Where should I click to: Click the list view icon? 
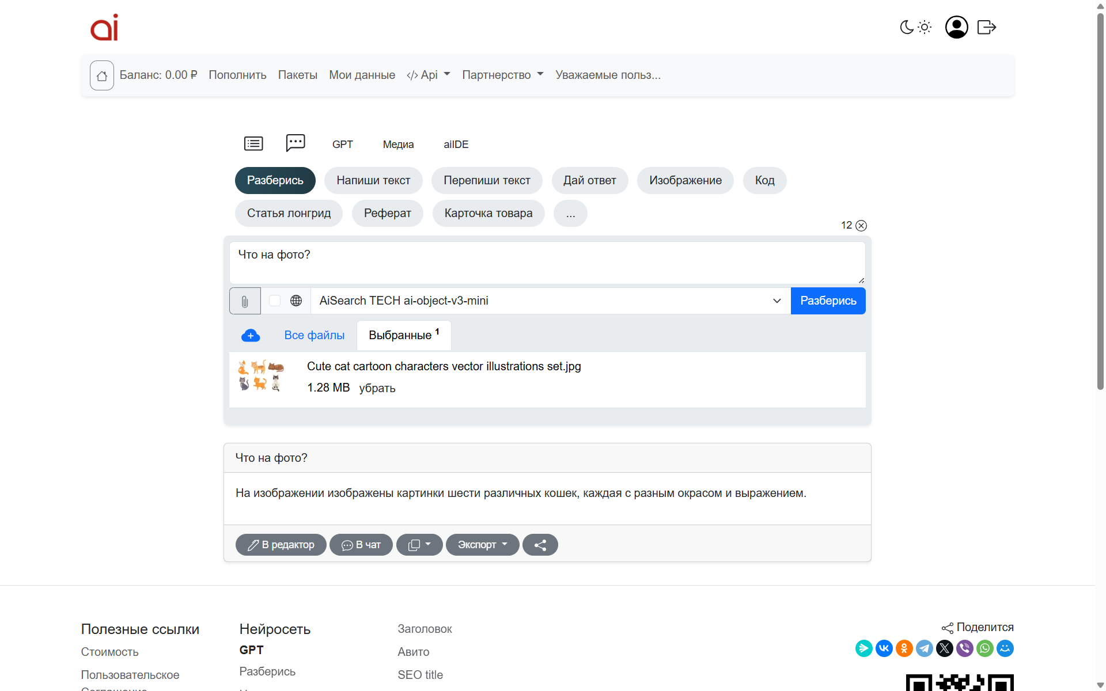[253, 143]
